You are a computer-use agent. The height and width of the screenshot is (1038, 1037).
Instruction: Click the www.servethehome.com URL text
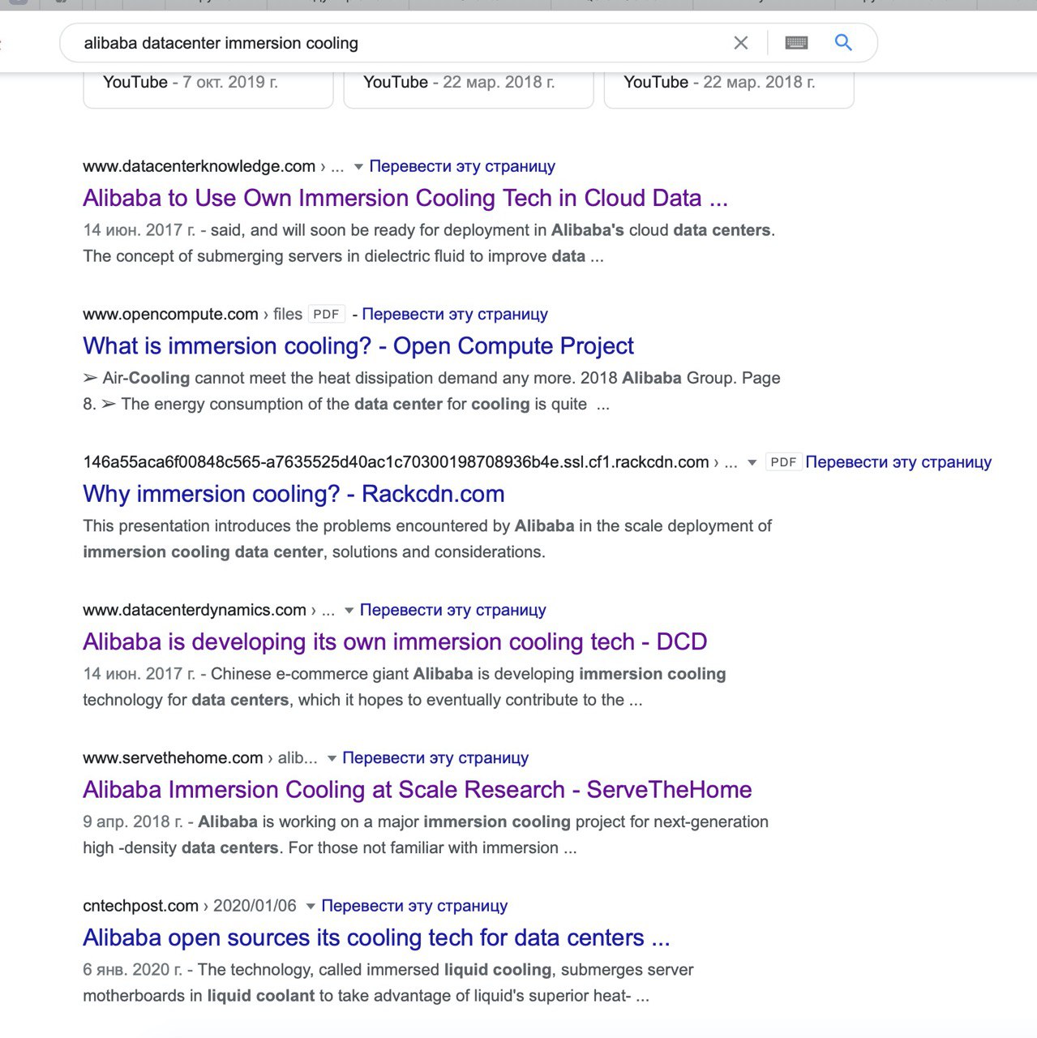[173, 757]
